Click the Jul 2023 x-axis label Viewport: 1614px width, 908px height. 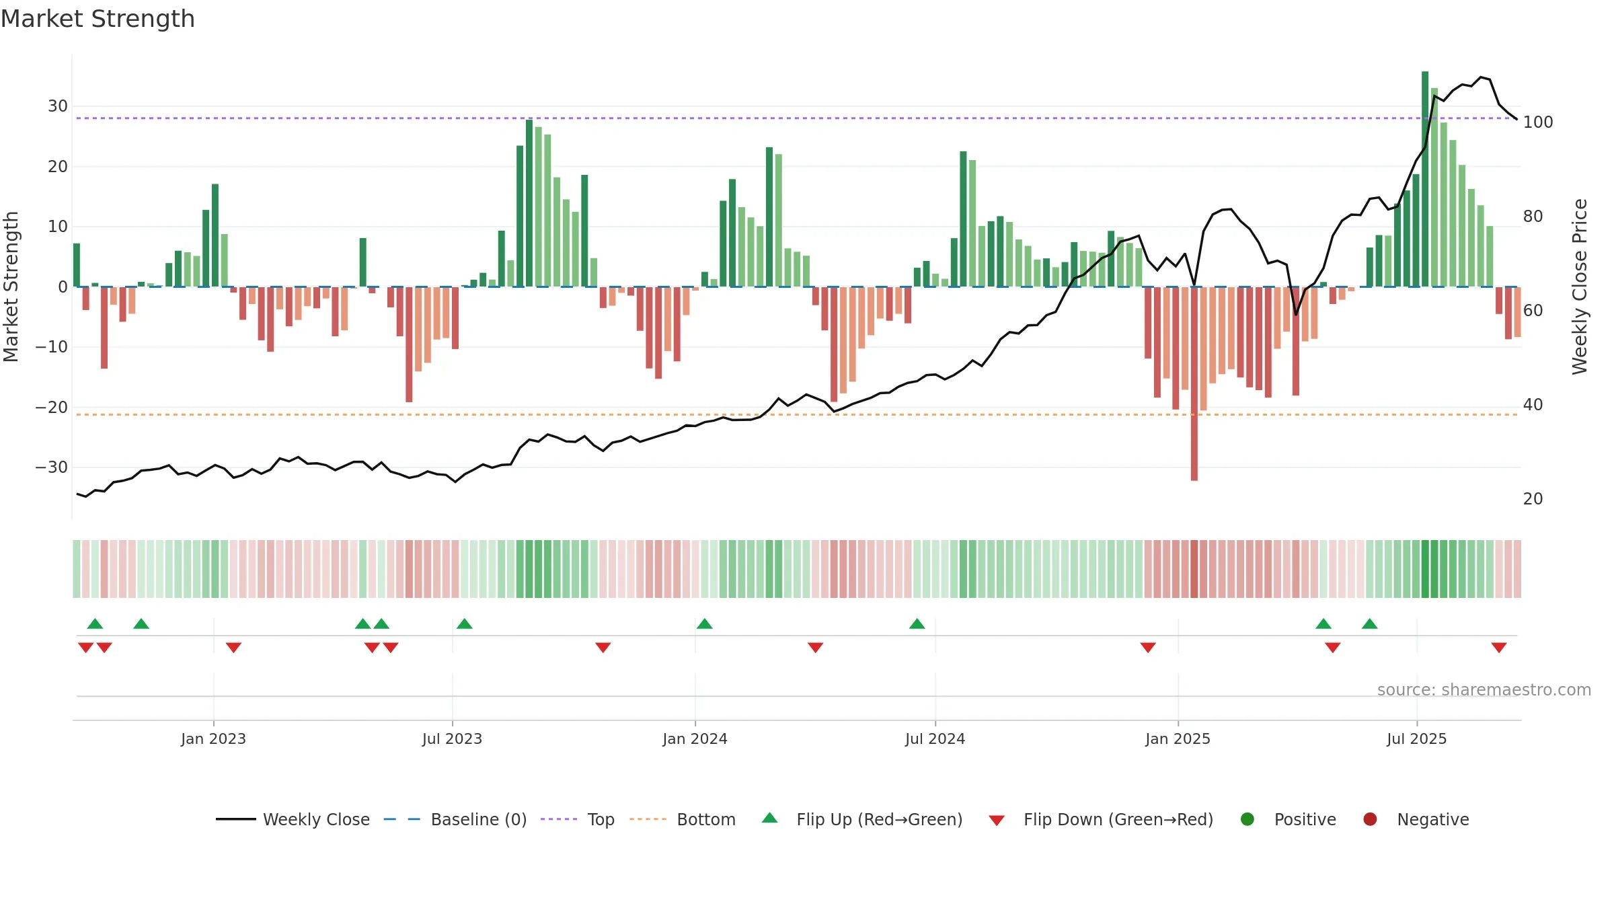[x=452, y=739]
